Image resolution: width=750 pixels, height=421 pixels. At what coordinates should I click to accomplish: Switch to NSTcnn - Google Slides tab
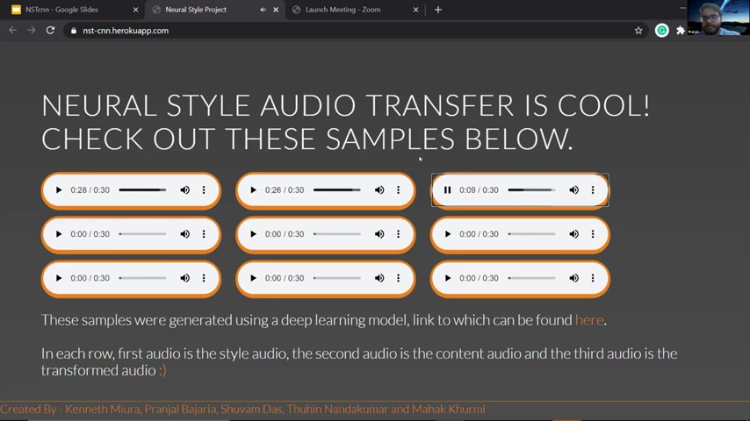coord(74,10)
